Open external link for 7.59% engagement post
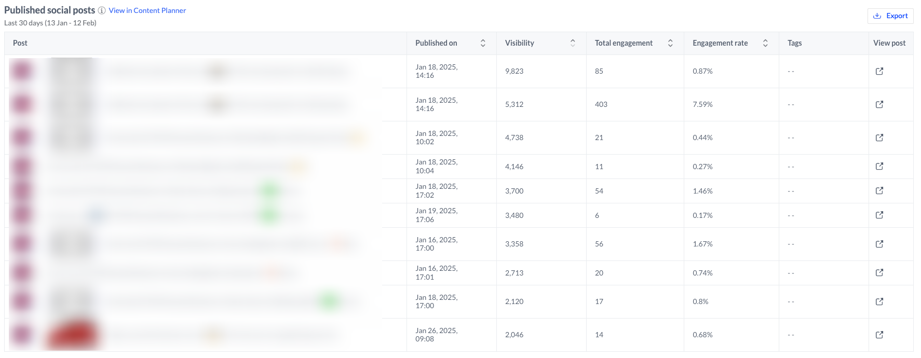921x358 pixels. [879, 104]
